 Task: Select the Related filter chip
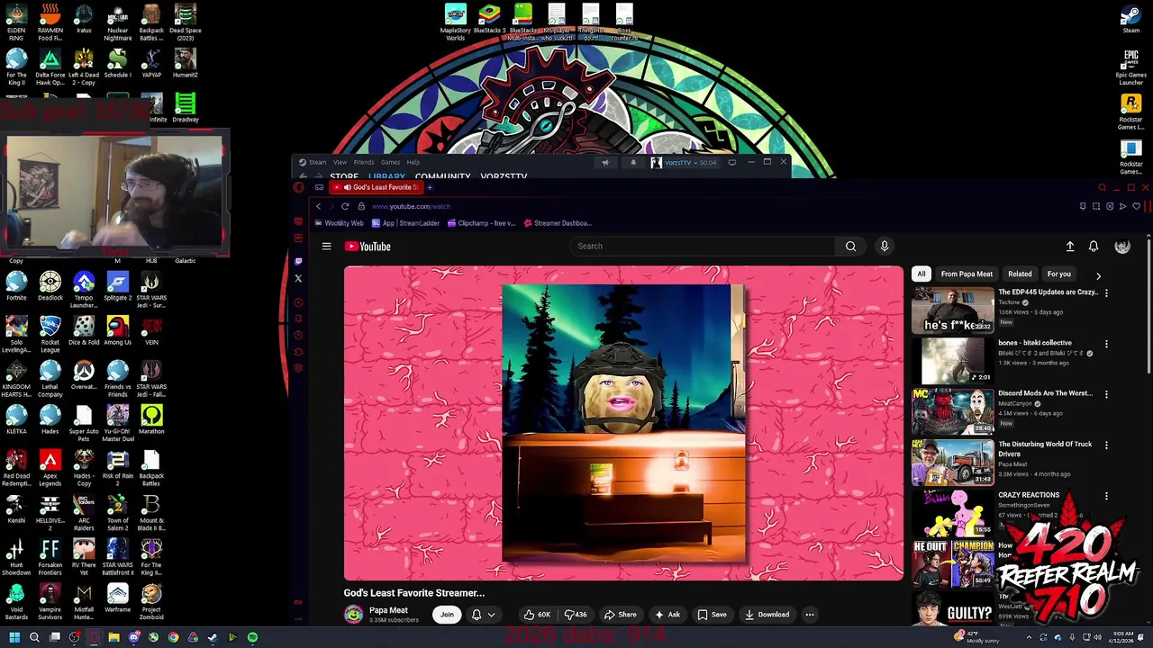point(1020,274)
